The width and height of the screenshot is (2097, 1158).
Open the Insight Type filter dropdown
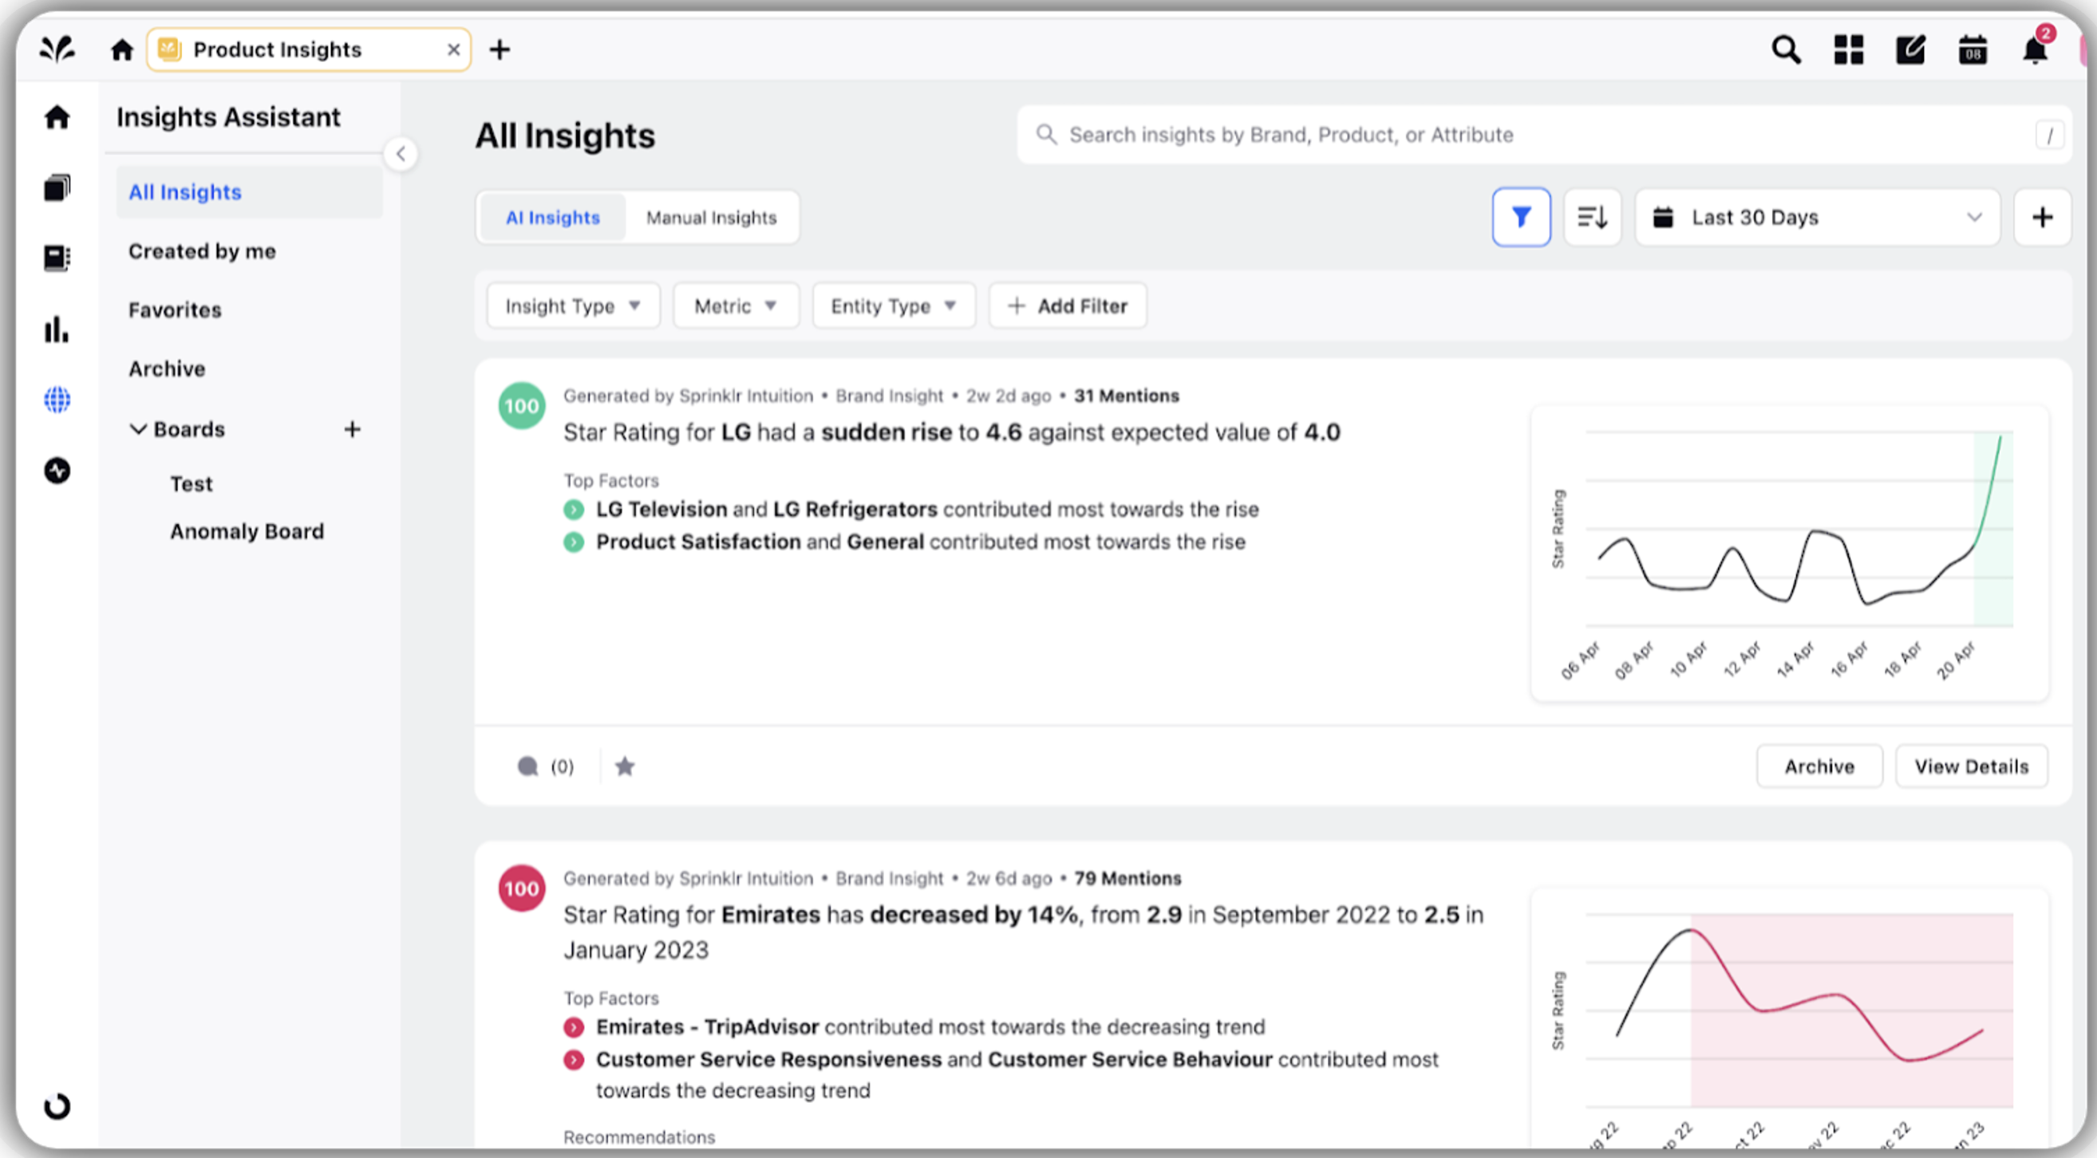[573, 306]
